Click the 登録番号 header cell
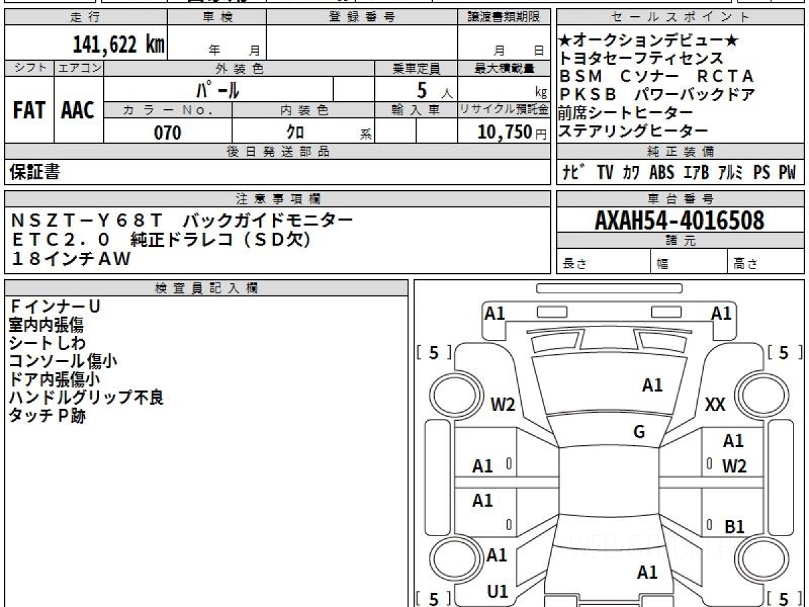Image resolution: width=809 pixels, height=607 pixels. (362, 18)
